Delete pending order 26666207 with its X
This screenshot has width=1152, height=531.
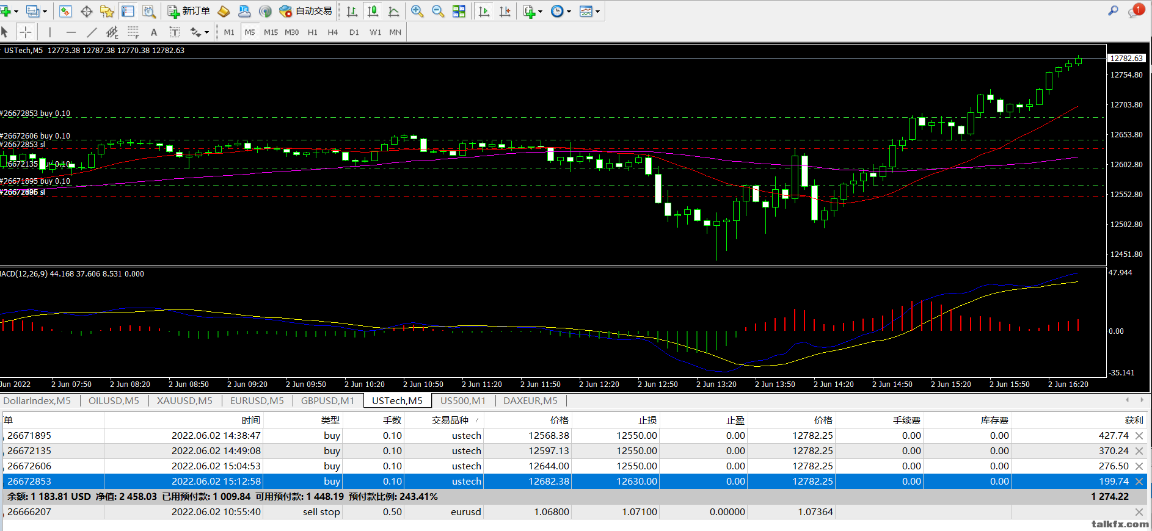tap(1139, 512)
